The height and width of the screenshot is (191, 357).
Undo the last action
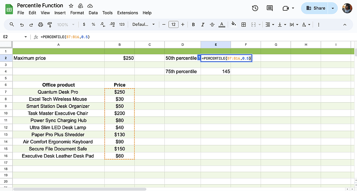pos(22,25)
